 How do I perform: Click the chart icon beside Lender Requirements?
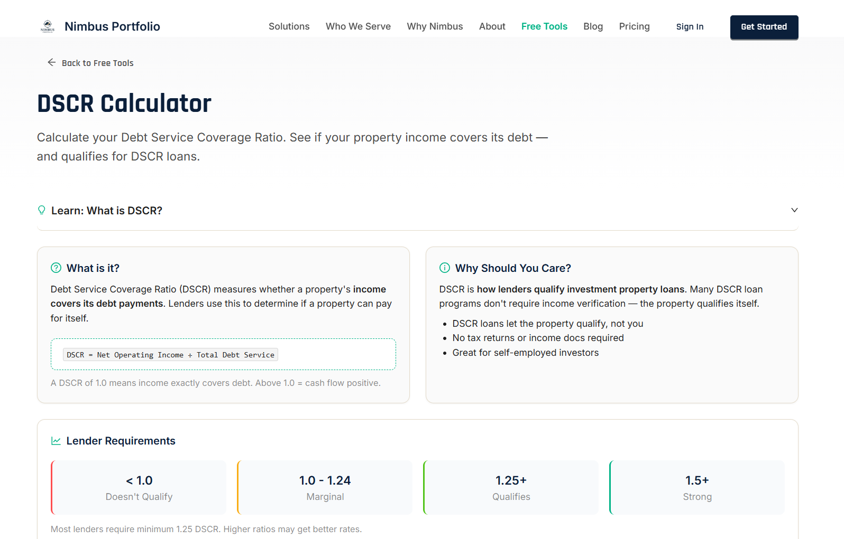tap(56, 441)
